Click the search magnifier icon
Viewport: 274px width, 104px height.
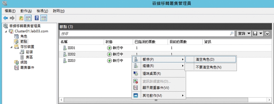[x=232, y=34]
